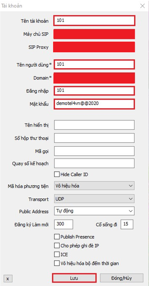Tick the Publish Presence checkbox
This screenshot has width=149, height=286.
pyautogui.click(x=57, y=237)
